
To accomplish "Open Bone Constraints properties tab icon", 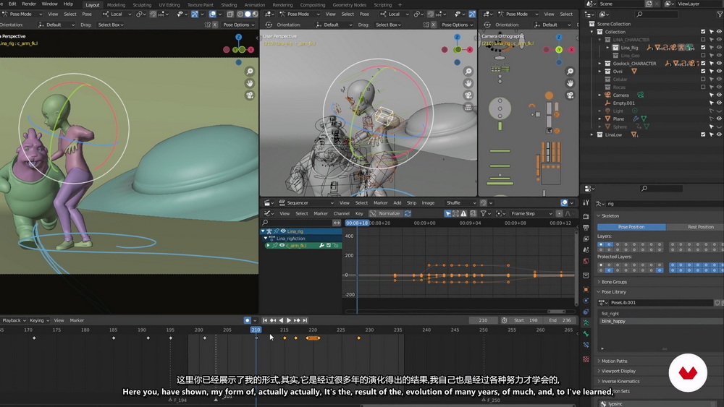I will tap(586, 345).
